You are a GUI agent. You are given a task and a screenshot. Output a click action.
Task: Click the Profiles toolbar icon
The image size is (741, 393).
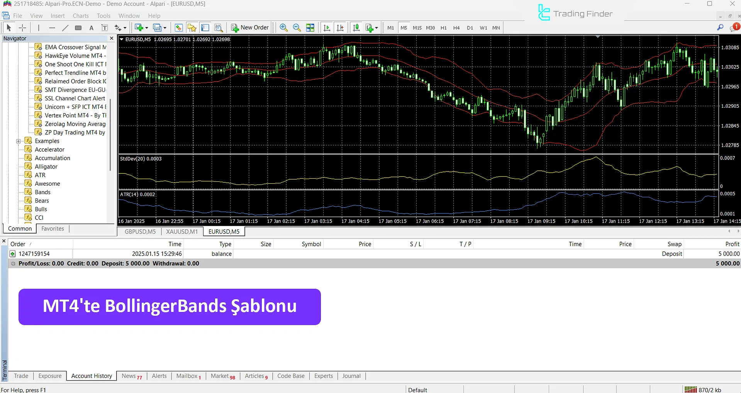[157, 28]
